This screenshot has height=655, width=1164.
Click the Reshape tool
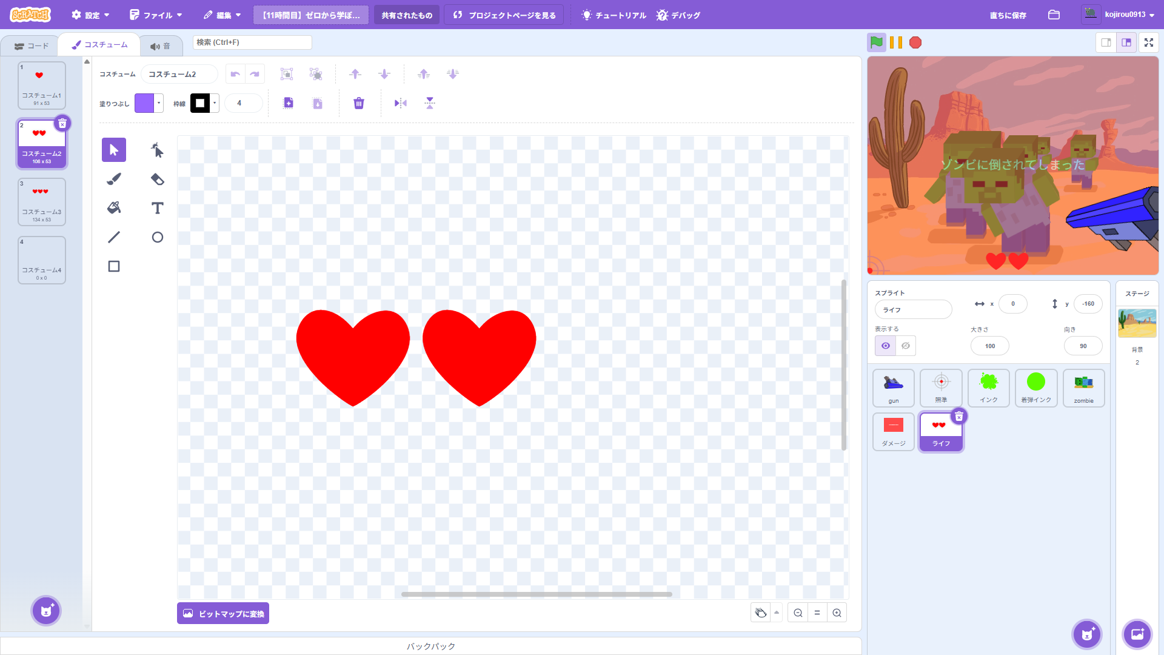(x=157, y=150)
